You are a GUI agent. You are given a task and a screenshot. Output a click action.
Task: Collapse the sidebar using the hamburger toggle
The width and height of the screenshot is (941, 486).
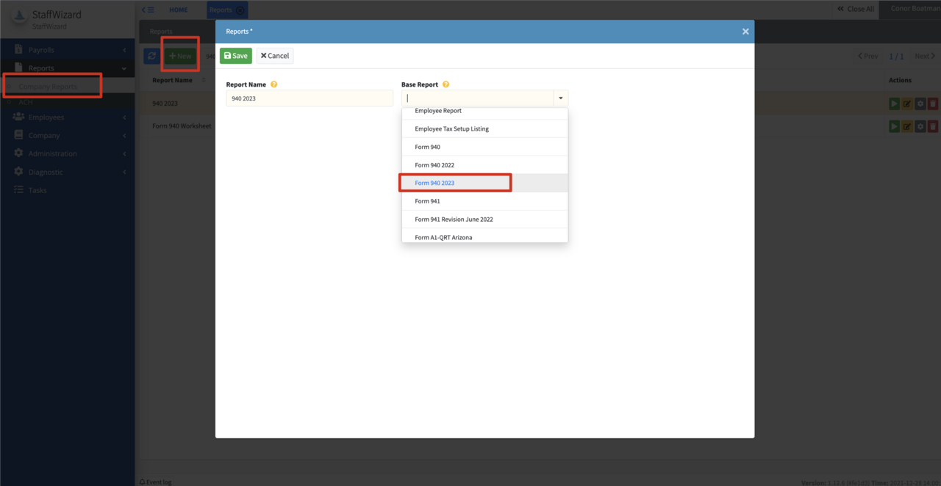tap(148, 10)
